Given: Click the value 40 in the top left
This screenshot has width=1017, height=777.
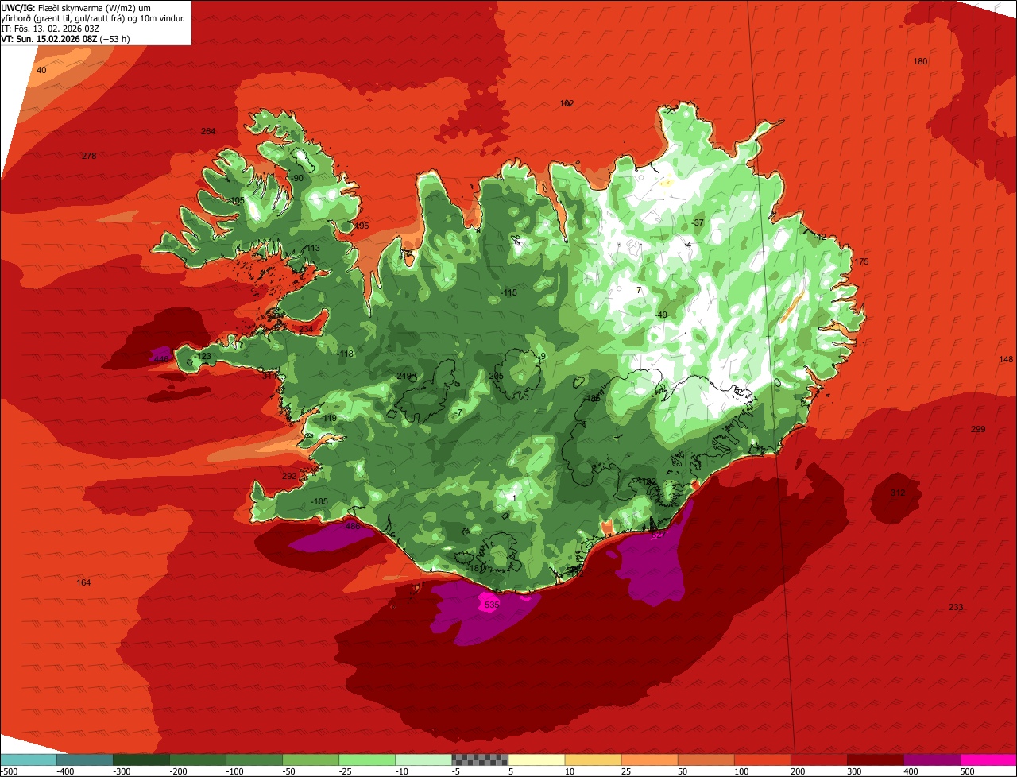Looking at the screenshot, I should click(42, 70).
